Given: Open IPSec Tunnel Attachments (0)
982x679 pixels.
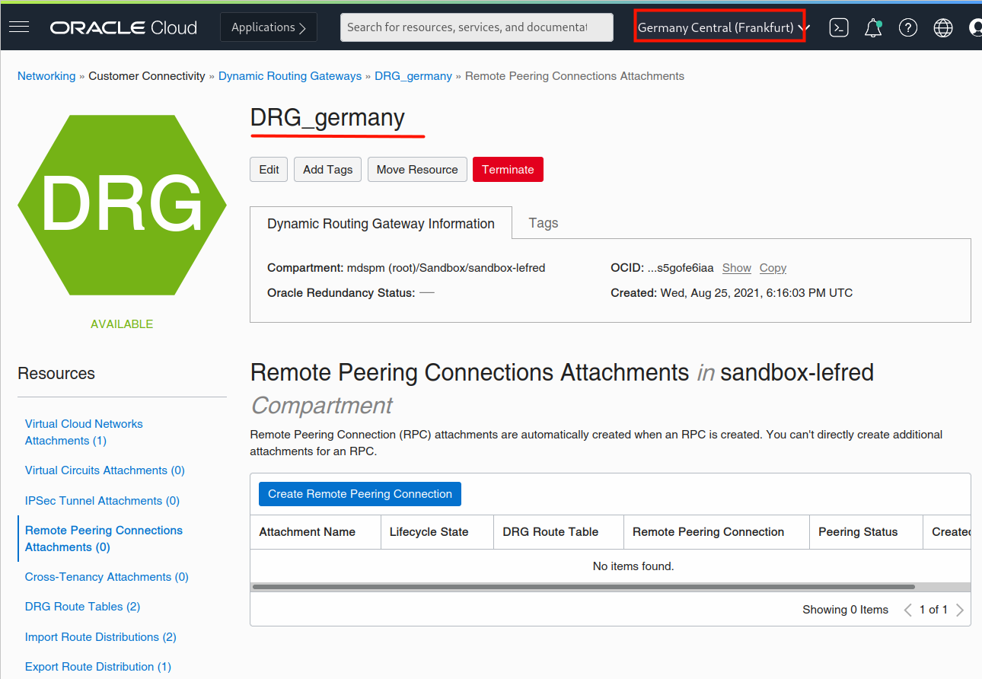Looking at the screenshot, I should [102, 501].
